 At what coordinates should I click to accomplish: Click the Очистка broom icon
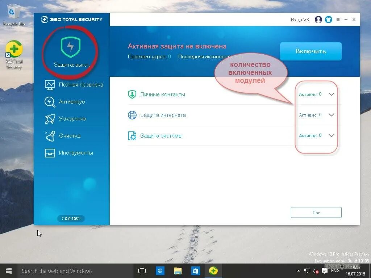coord(50,136)
